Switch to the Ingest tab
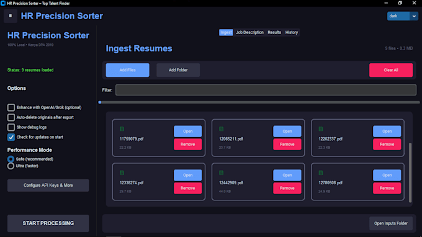This screenshot has height=237, width=422. click(226, 32)
